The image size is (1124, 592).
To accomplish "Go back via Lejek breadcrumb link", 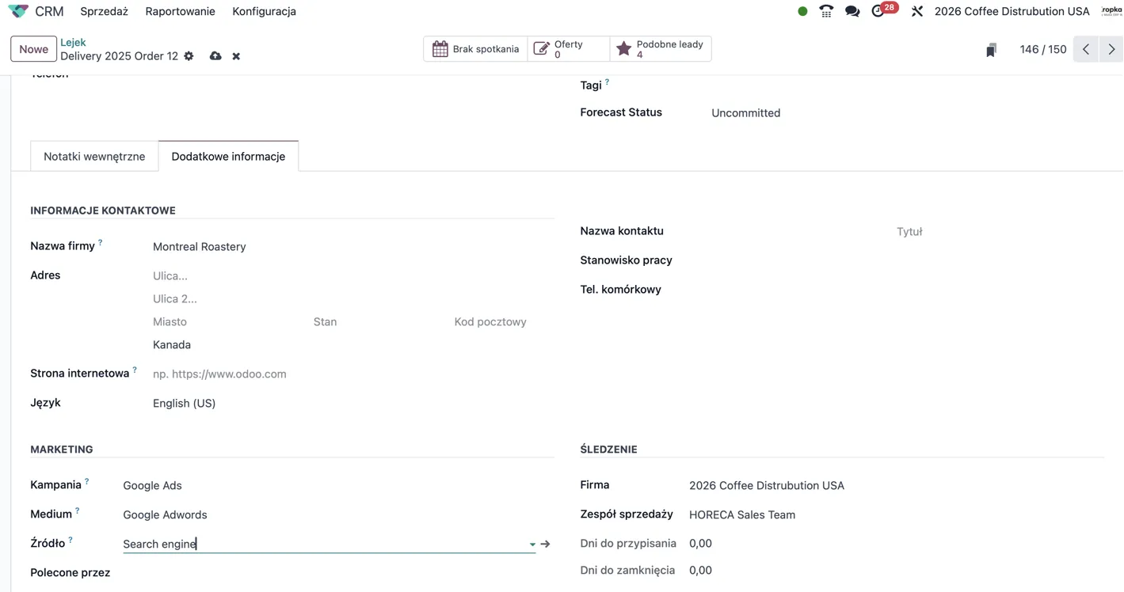I will click(73, 42).
